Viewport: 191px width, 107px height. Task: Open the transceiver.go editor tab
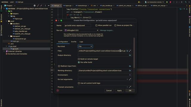tap(82, 6)
